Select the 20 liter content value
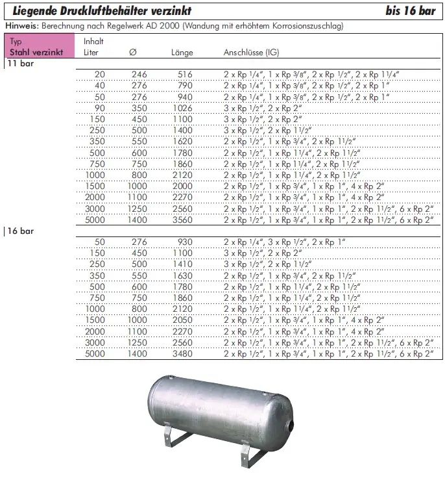 (x=99, y=75)
